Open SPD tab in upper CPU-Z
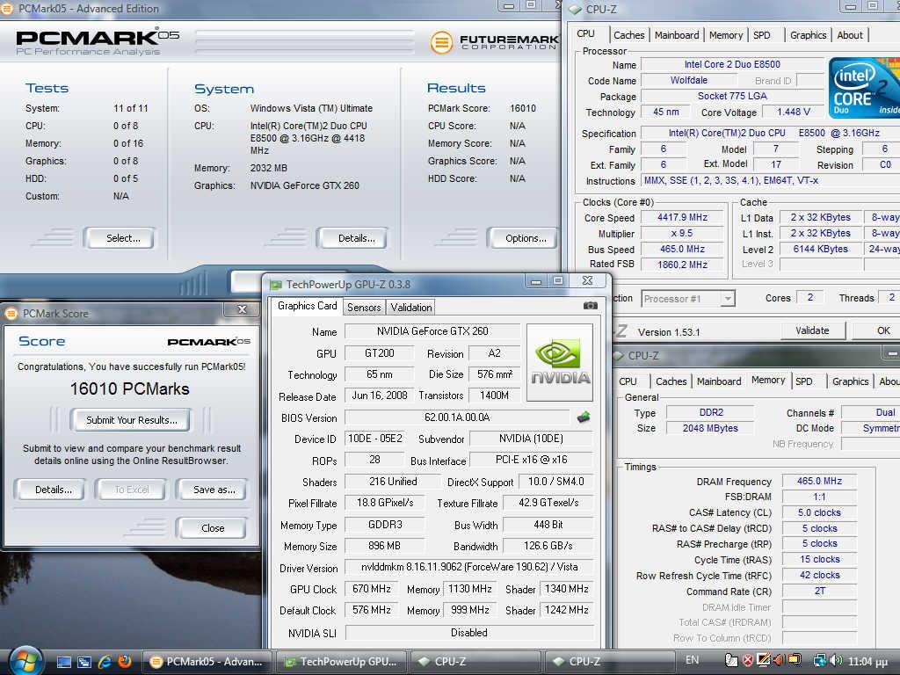 (x=762, y=35)
